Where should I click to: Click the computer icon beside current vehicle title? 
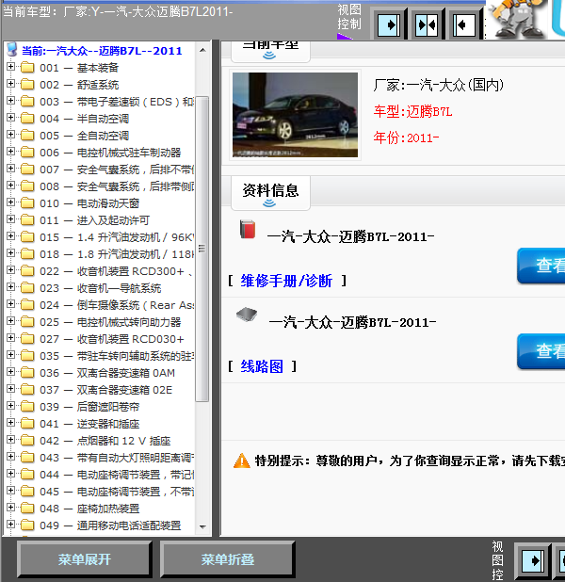12,49
